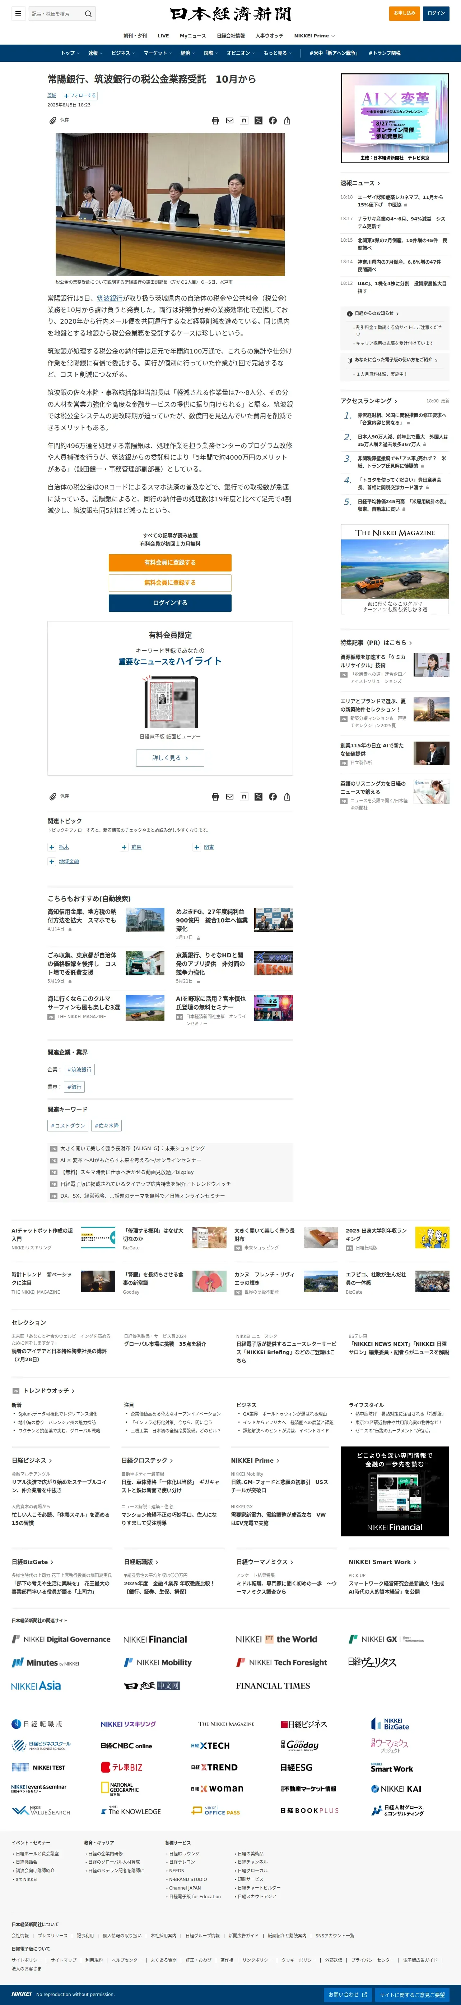Click the share-arrow icon above 関連トピック
Viewport: 461px width, 2005px height.
287,796
